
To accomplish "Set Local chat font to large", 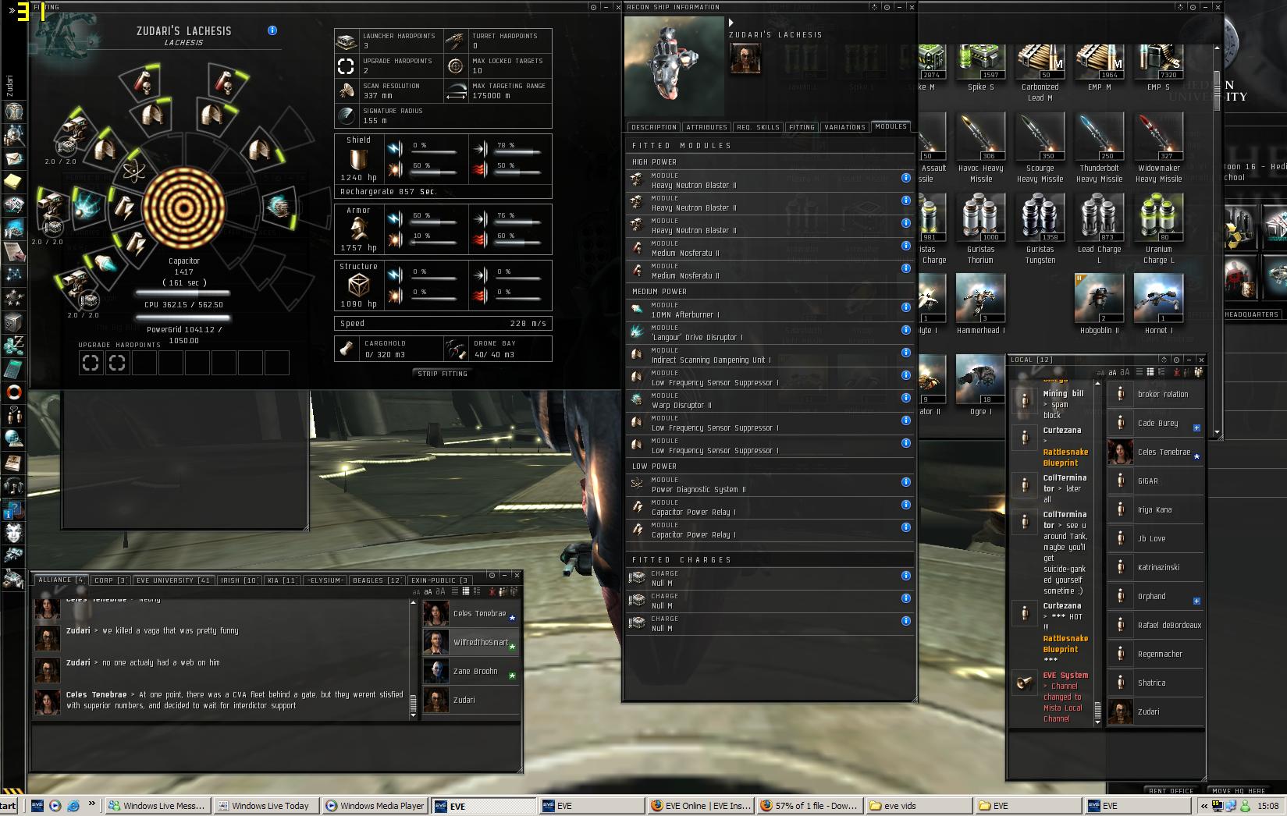I will click(1125, 372).
